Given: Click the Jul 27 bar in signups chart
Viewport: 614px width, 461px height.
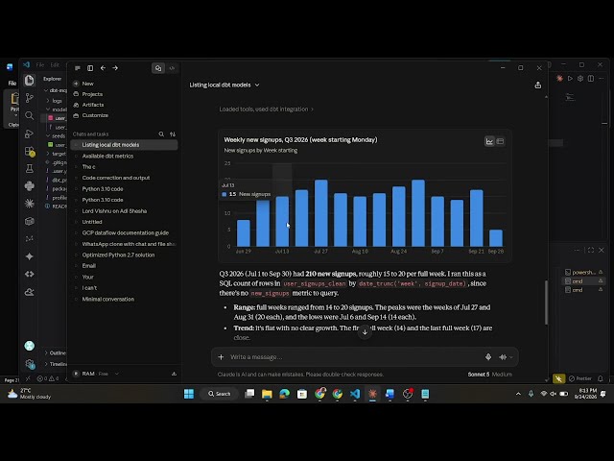Looking at the screenshot, I should tap(321, 213).
